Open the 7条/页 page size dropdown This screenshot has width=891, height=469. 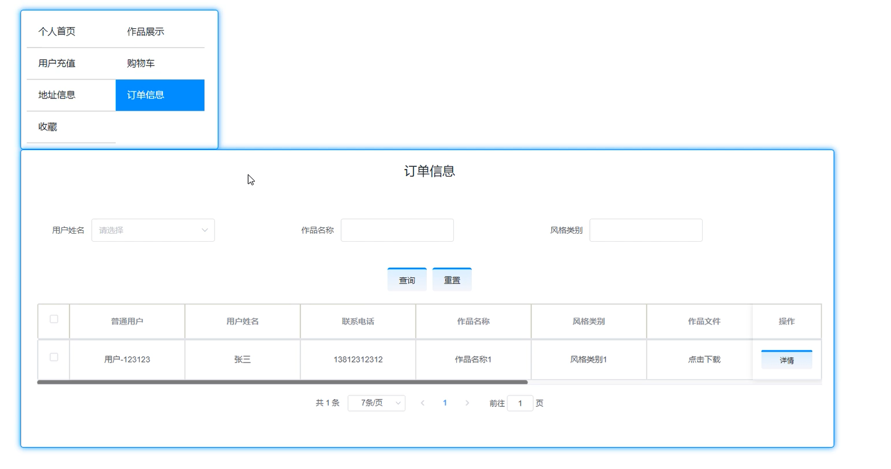(377, 403)
